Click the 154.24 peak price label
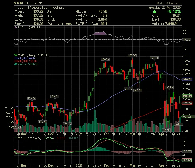195x168 pixels. [x=105, y=59]
